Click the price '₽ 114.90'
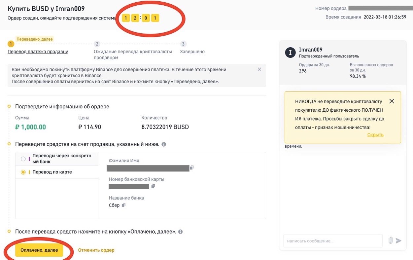Screen dimensions: 413x260 click(x=89, y=127)
